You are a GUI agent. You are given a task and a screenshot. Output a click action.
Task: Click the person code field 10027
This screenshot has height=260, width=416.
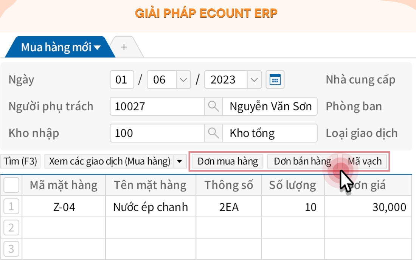pyautogui.click(x=157, y=106)
